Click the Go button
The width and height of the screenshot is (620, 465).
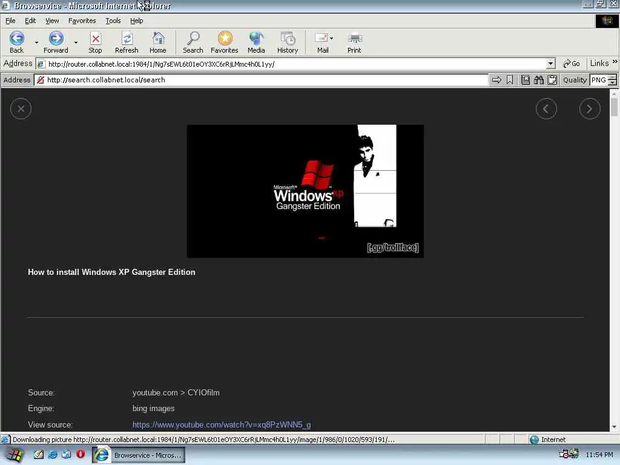(572, 64)
